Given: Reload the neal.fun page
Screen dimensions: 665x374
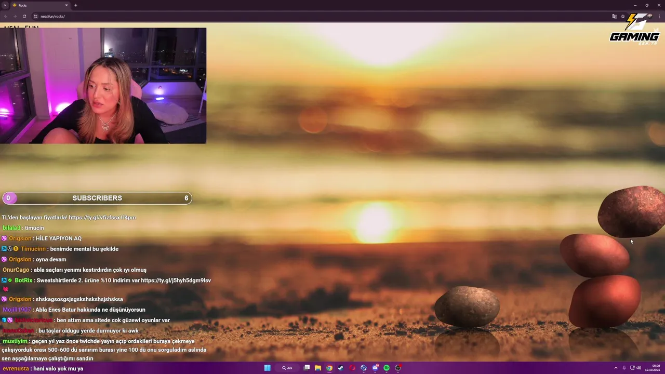Looking at the screenshot, I should 24,16.
